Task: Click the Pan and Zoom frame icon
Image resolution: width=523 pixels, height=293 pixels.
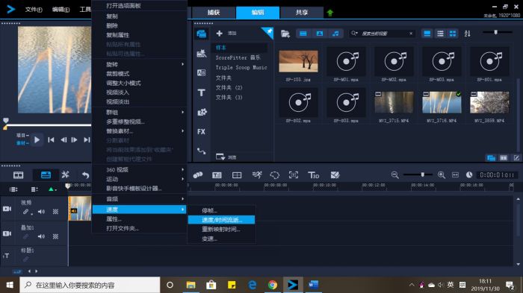Action: coord(294,174)
